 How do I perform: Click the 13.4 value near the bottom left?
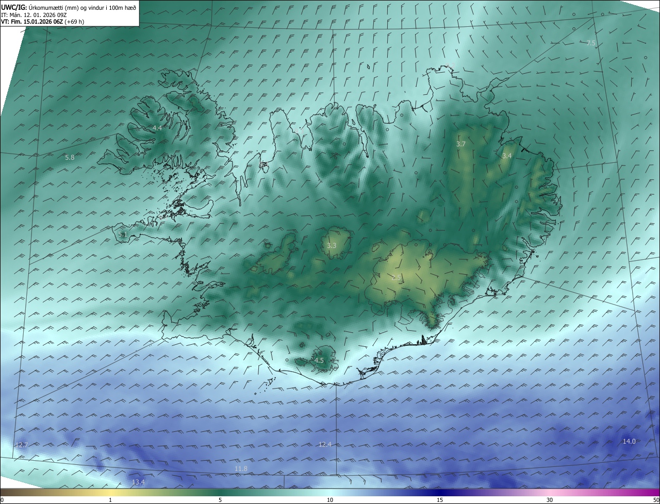click(x=138, y=482)
